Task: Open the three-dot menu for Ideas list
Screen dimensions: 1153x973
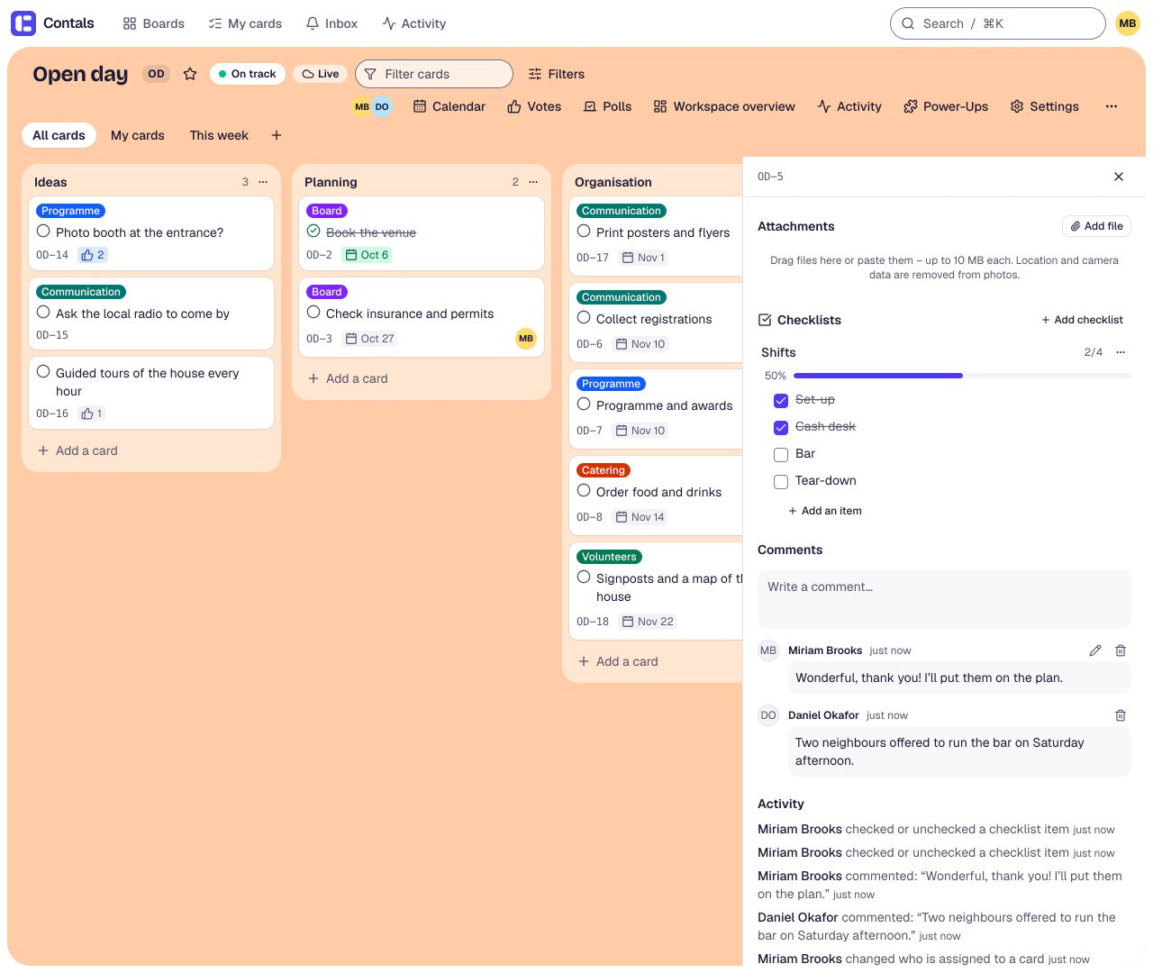Action: click(x=263, y=182)
